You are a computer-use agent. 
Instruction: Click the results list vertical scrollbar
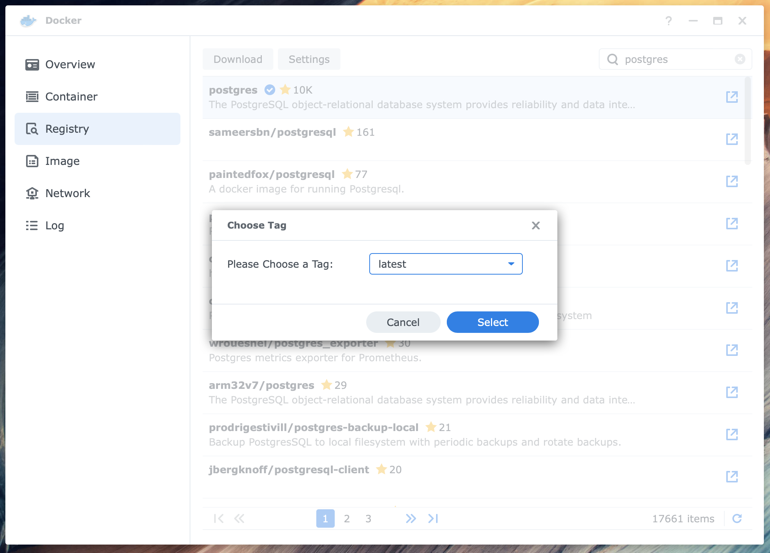pyautogui.click(x=748, y=121)
